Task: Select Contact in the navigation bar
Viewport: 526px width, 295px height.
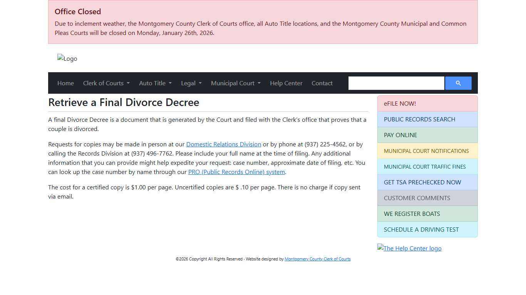Action: pos(322,83)
